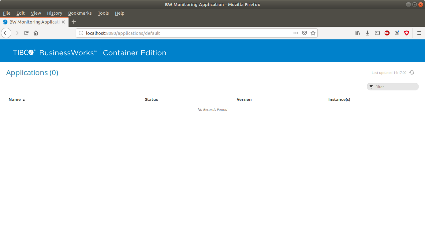Click the TIBCO logo in header
425x241 pixels.
click(24, 53)
